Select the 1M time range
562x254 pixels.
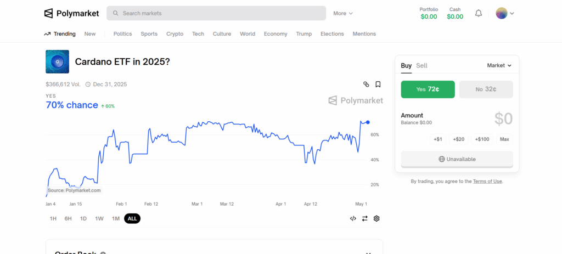pos(115,218)
